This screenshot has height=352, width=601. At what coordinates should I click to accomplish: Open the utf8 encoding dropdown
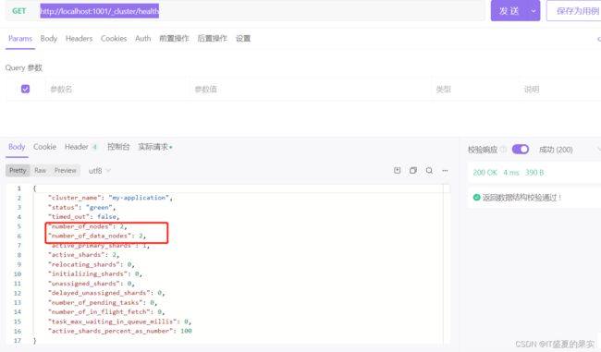[x=99, y=171]
